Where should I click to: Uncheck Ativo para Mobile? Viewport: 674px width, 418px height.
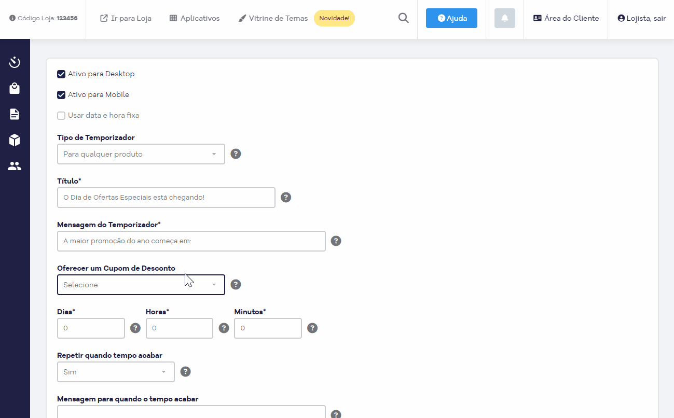tap(61, 95)
